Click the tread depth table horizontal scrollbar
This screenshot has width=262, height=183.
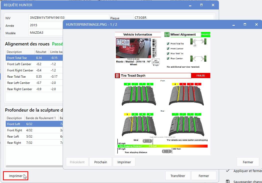34,166
